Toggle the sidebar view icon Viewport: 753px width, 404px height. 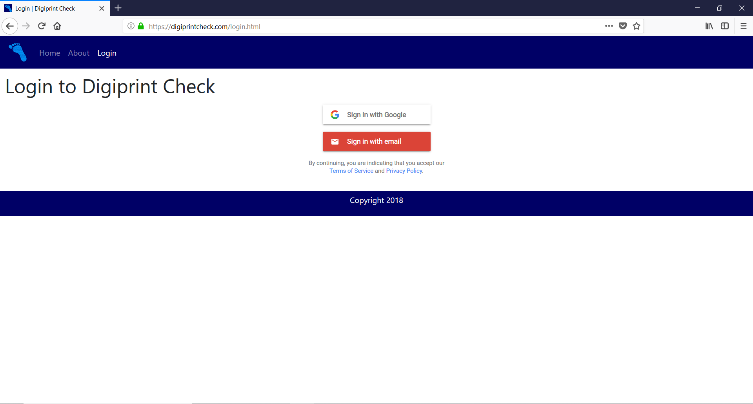(725, 26)
